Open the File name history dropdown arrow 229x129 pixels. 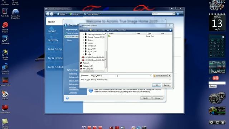151,76
